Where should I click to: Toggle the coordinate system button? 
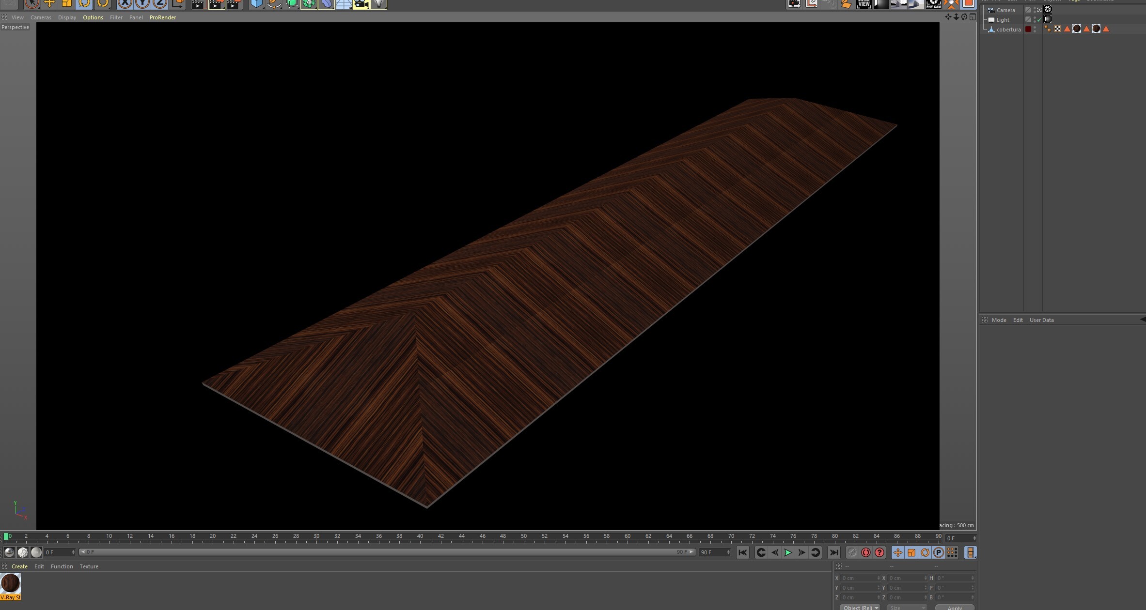177,4
